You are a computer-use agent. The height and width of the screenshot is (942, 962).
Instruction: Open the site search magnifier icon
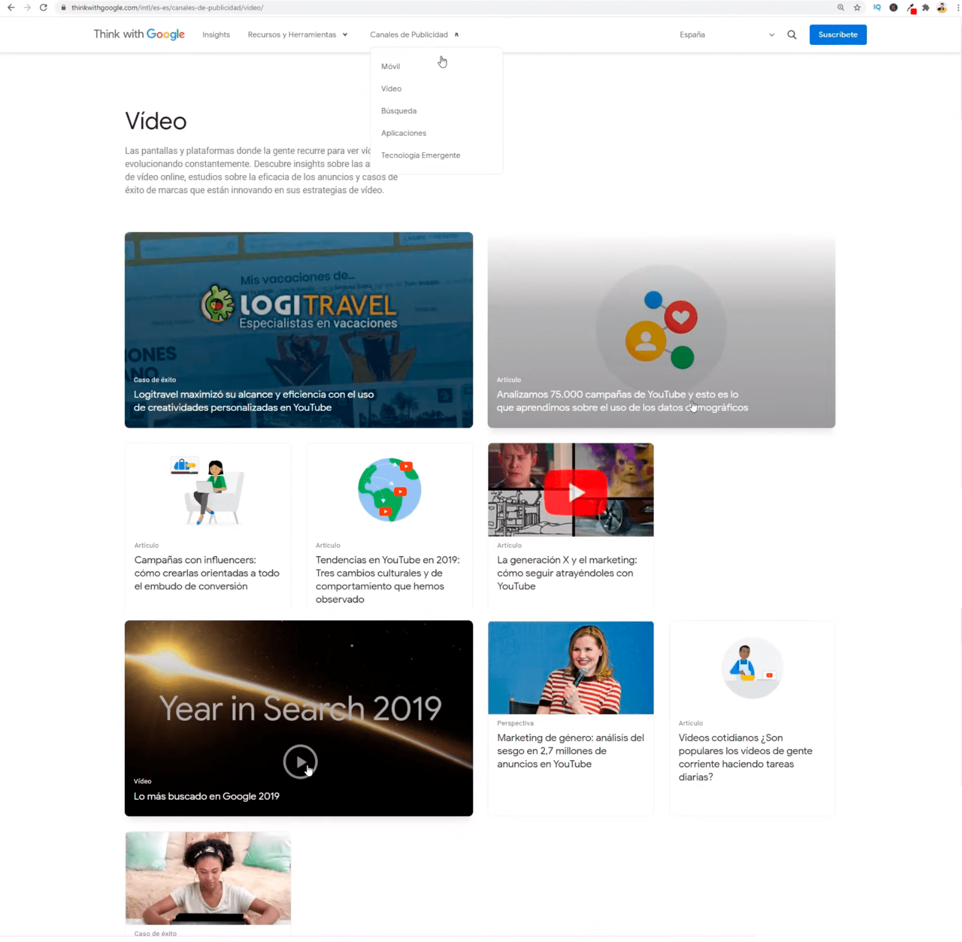tap(792, 35)
